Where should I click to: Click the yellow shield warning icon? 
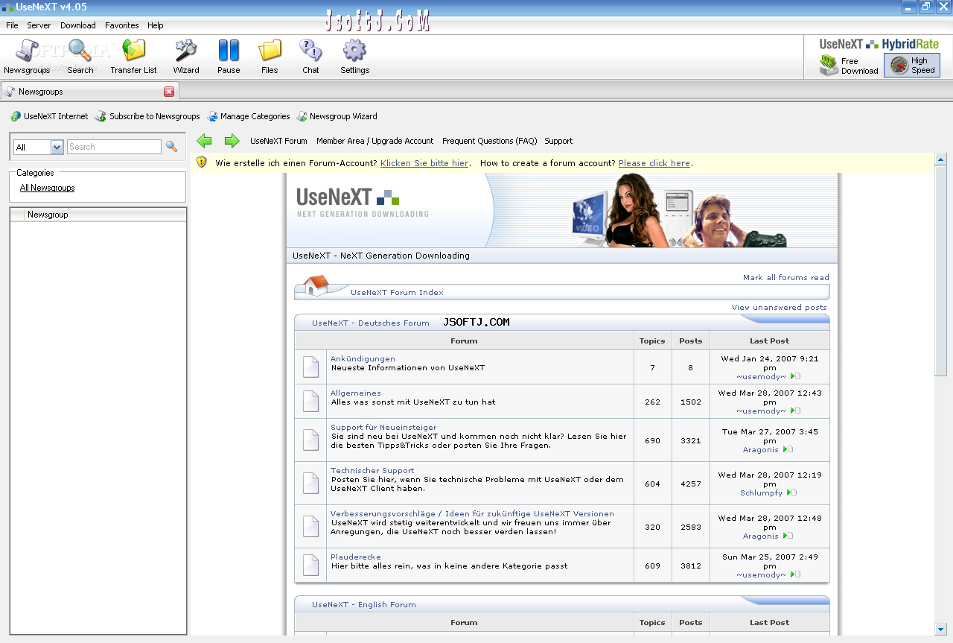click(x=202, y=162)
